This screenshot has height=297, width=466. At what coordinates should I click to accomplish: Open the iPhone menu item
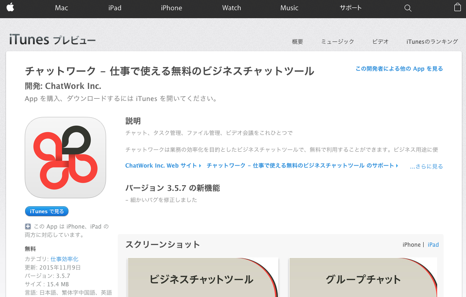pyautogui.click(x=171, y=8)
